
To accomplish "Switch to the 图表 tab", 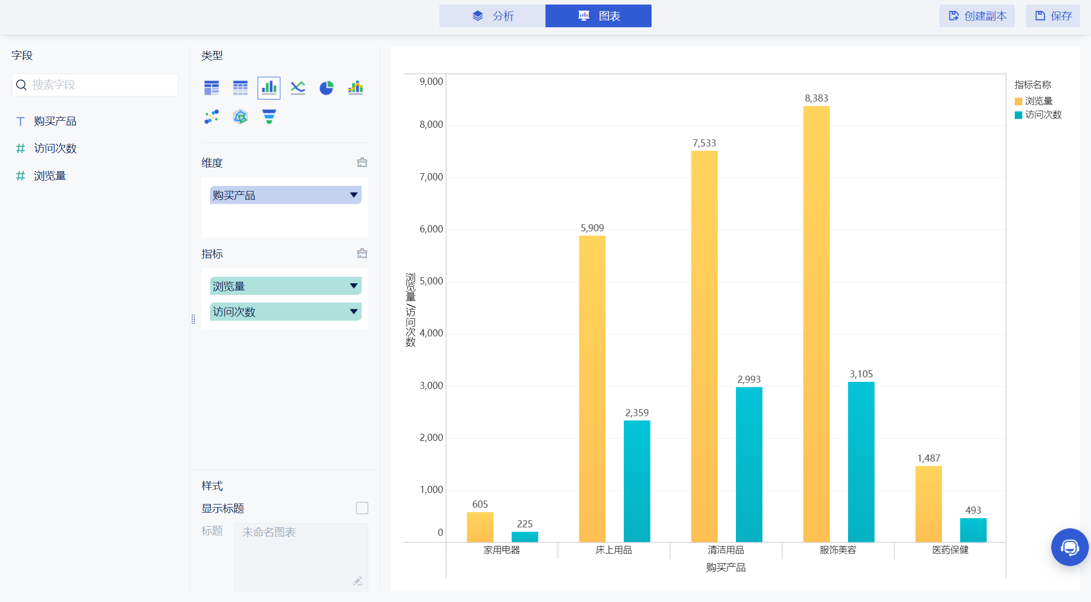I will 599,16.
